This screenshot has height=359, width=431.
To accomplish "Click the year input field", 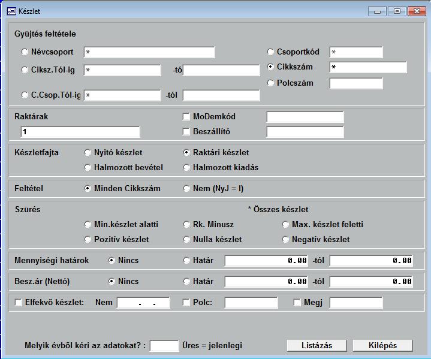I will 164,346.
